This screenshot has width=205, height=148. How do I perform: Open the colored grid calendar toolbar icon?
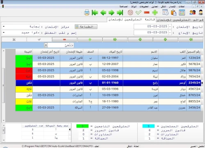click(182, 12)
